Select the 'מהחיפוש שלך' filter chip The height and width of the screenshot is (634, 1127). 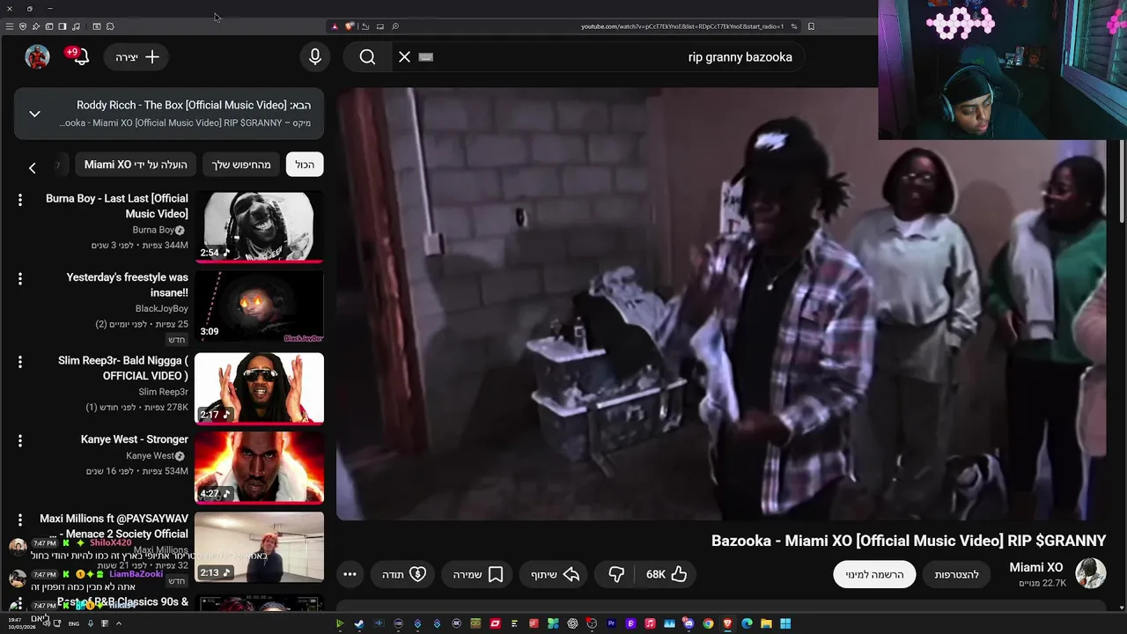241,165
